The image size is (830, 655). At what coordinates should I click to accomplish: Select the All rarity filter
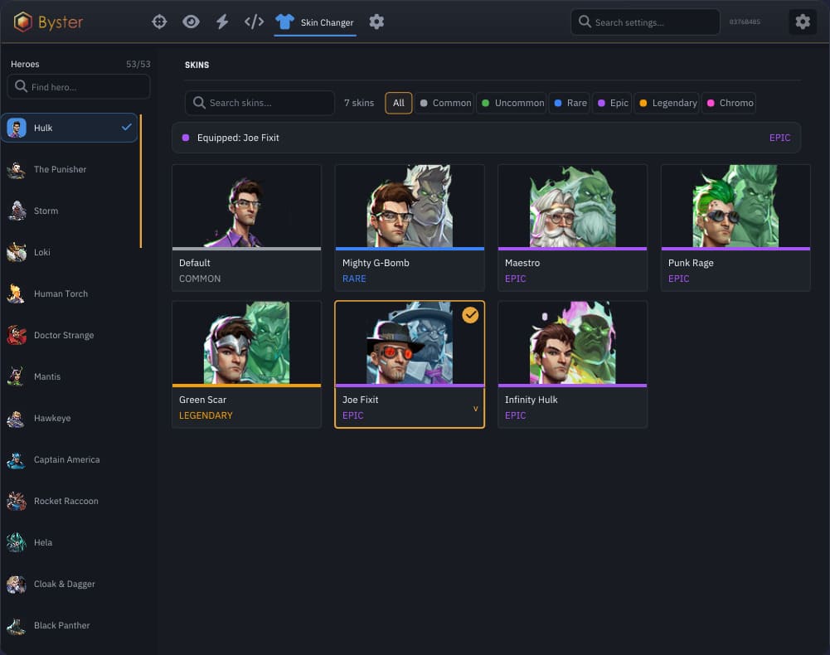(399, 103)
